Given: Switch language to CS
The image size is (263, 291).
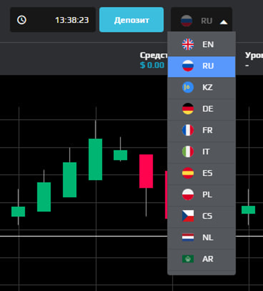Looking at the screenshot, I should coord(201,216).
